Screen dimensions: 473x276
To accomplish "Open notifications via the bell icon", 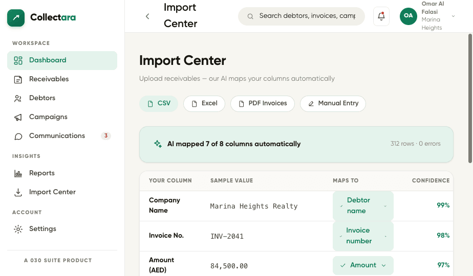I will pyautogui.click(x=381, y=16).
